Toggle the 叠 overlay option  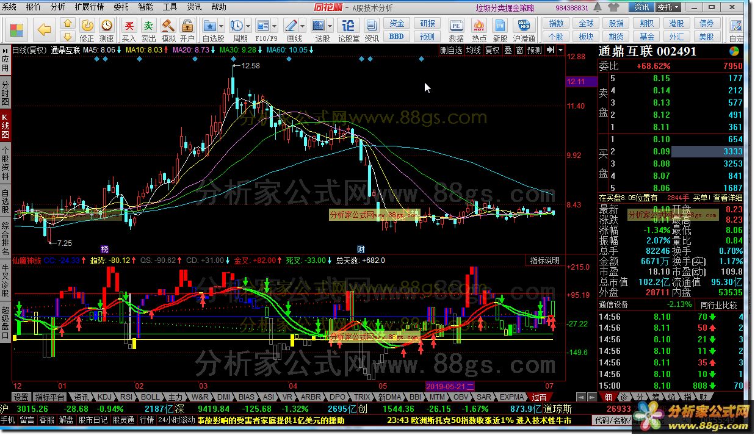click(508, 51)
